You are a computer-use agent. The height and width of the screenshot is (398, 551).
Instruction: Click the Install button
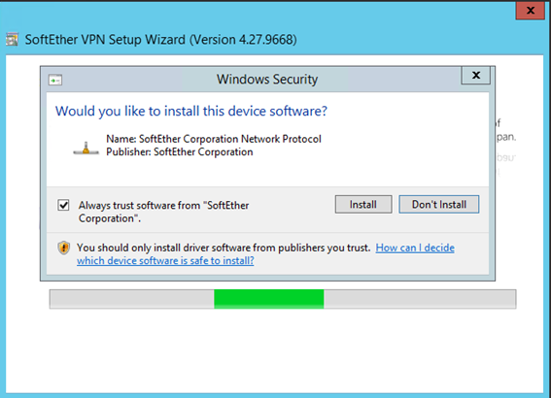click(x=363, y=204)
